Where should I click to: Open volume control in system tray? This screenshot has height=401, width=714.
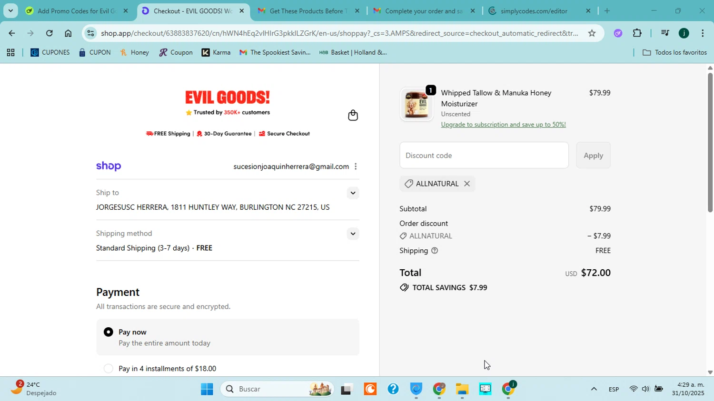coord(645,389)
